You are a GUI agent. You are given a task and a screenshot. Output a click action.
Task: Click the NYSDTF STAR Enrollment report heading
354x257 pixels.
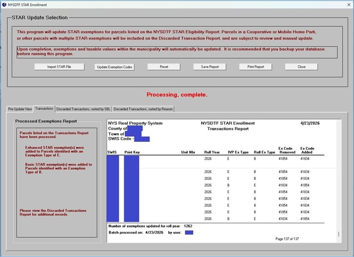click(228, 123)
